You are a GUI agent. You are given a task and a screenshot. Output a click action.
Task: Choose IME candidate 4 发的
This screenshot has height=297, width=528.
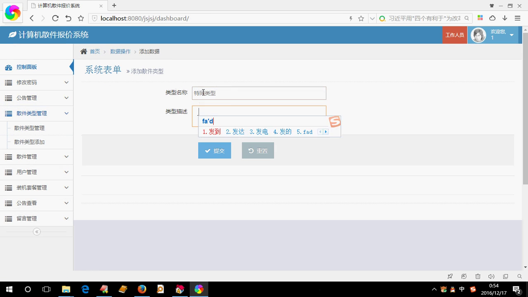coord(283,132)
